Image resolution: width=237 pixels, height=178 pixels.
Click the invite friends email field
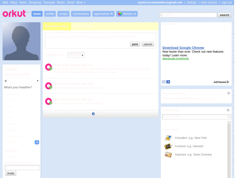[22, 168]
